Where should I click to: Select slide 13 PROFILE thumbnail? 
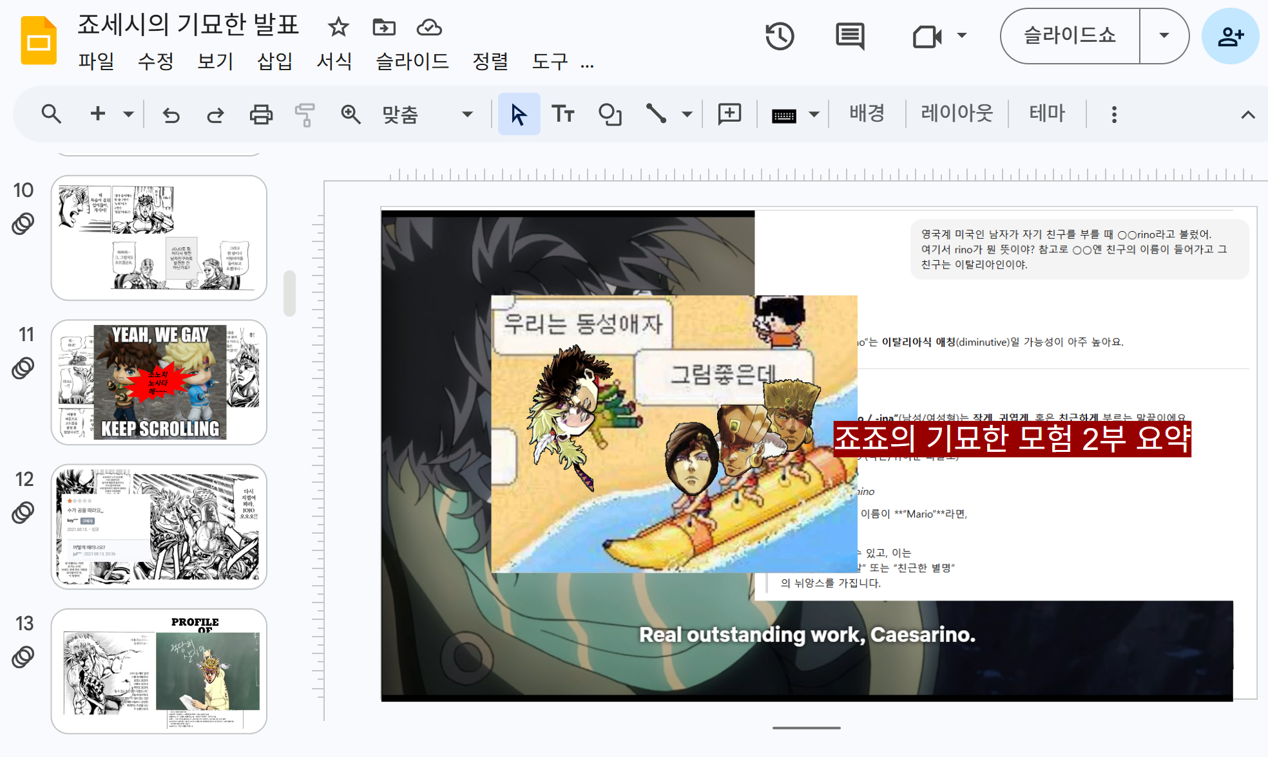point(159,671)
